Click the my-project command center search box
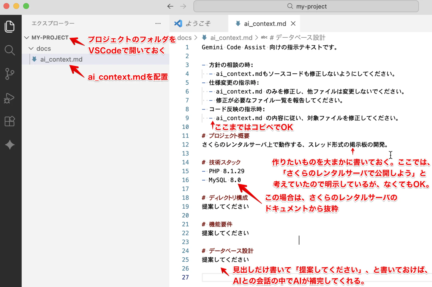432x287 pixels. point(306,6)
